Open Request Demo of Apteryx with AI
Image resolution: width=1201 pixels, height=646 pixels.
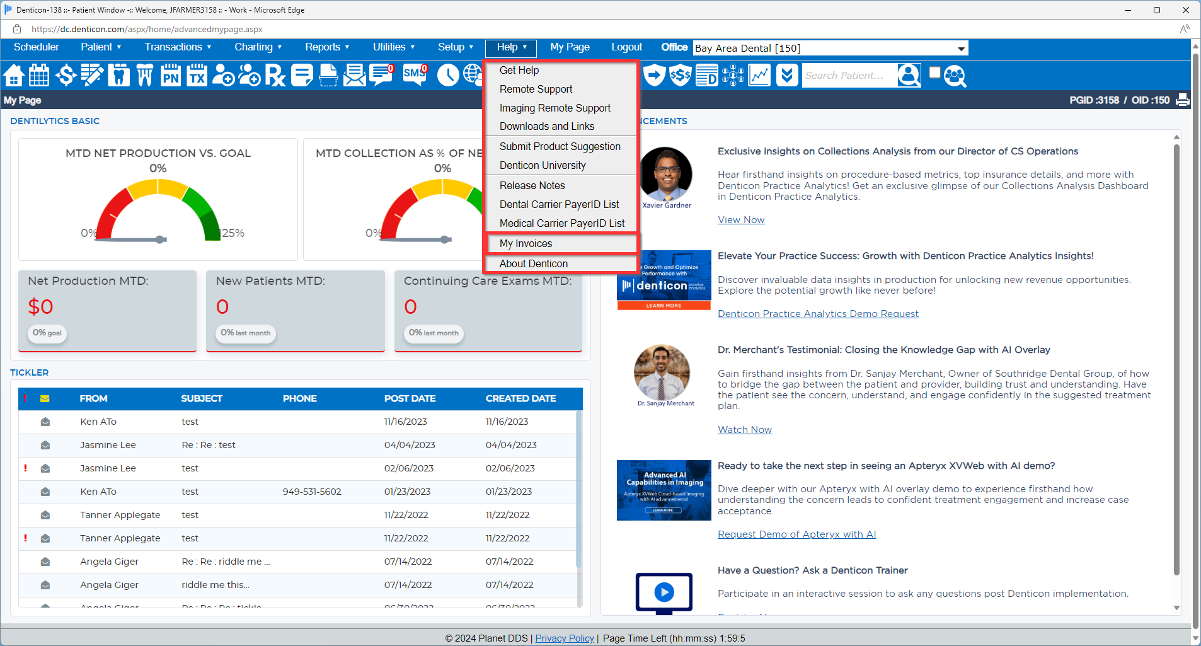point(796,534)
